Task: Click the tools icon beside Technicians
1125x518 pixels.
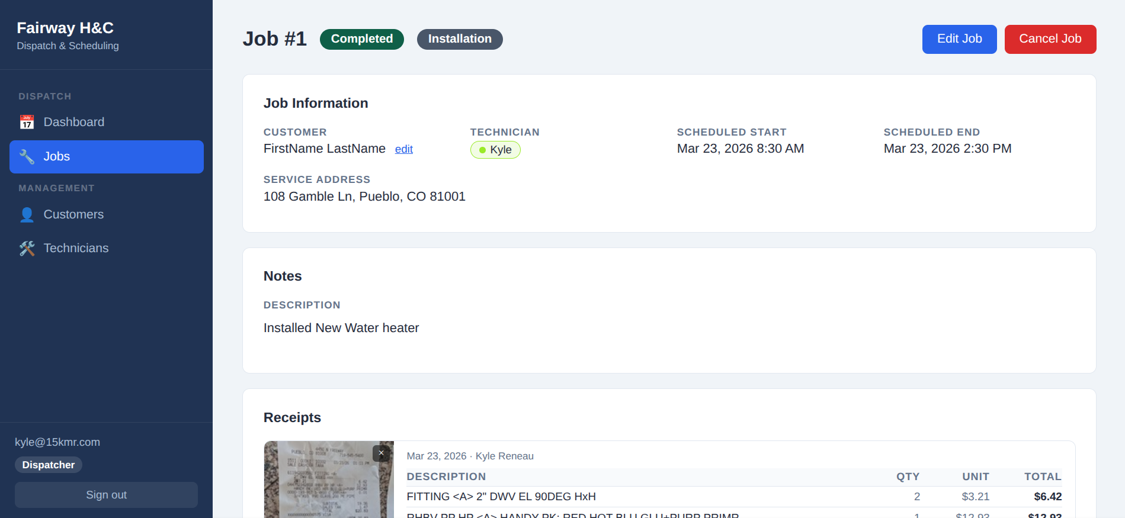Action: click(27, 248)
